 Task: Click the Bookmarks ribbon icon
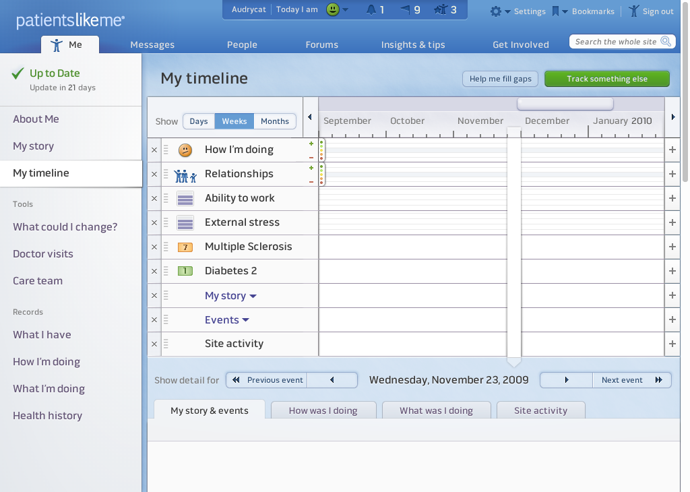tap(555, 11)
